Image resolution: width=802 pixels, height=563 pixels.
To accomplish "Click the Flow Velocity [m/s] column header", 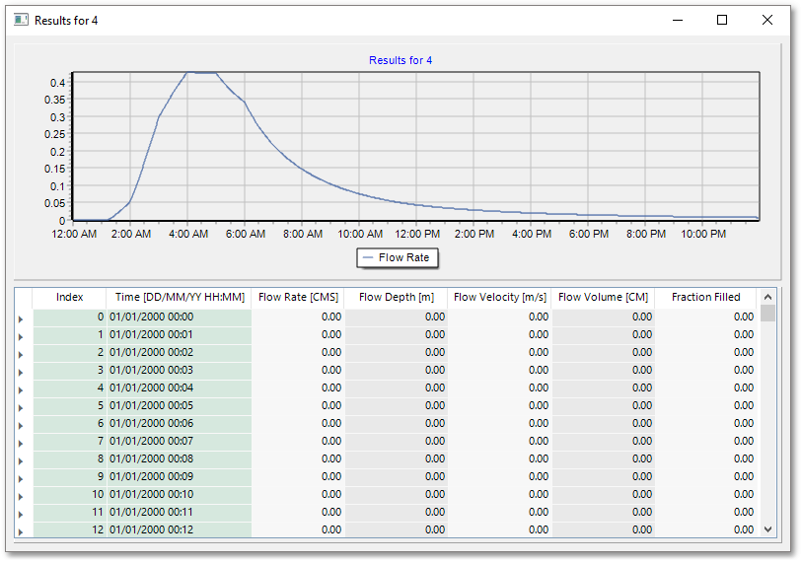I will pos(500,297).
